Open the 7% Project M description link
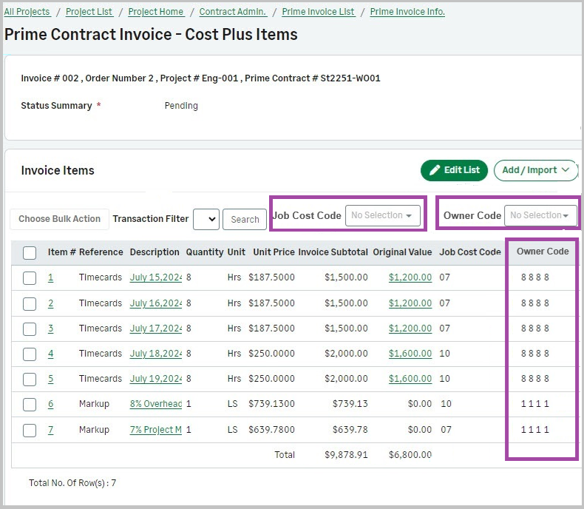 coord(156,430)
